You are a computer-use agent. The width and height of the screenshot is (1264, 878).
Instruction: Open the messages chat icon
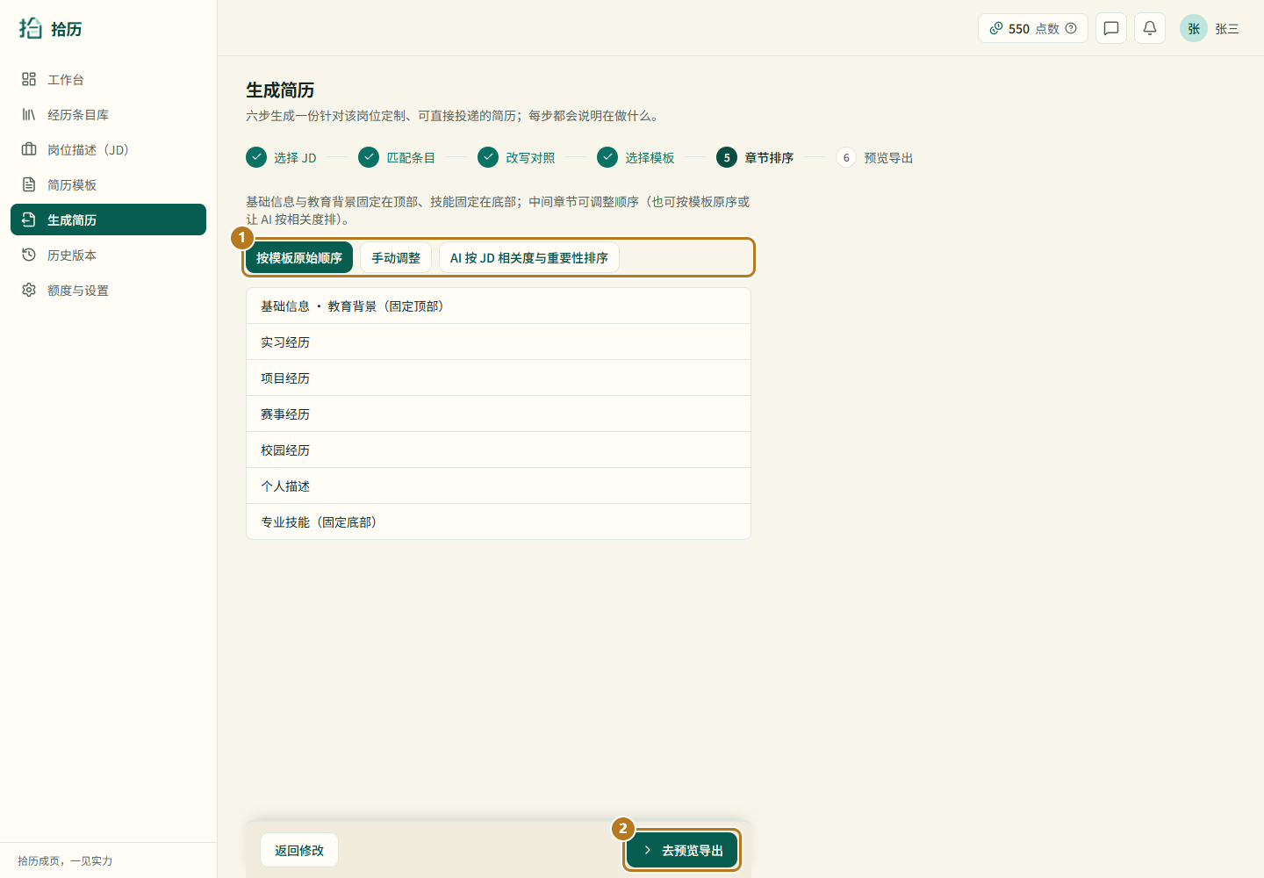(x=1111, y=28)
